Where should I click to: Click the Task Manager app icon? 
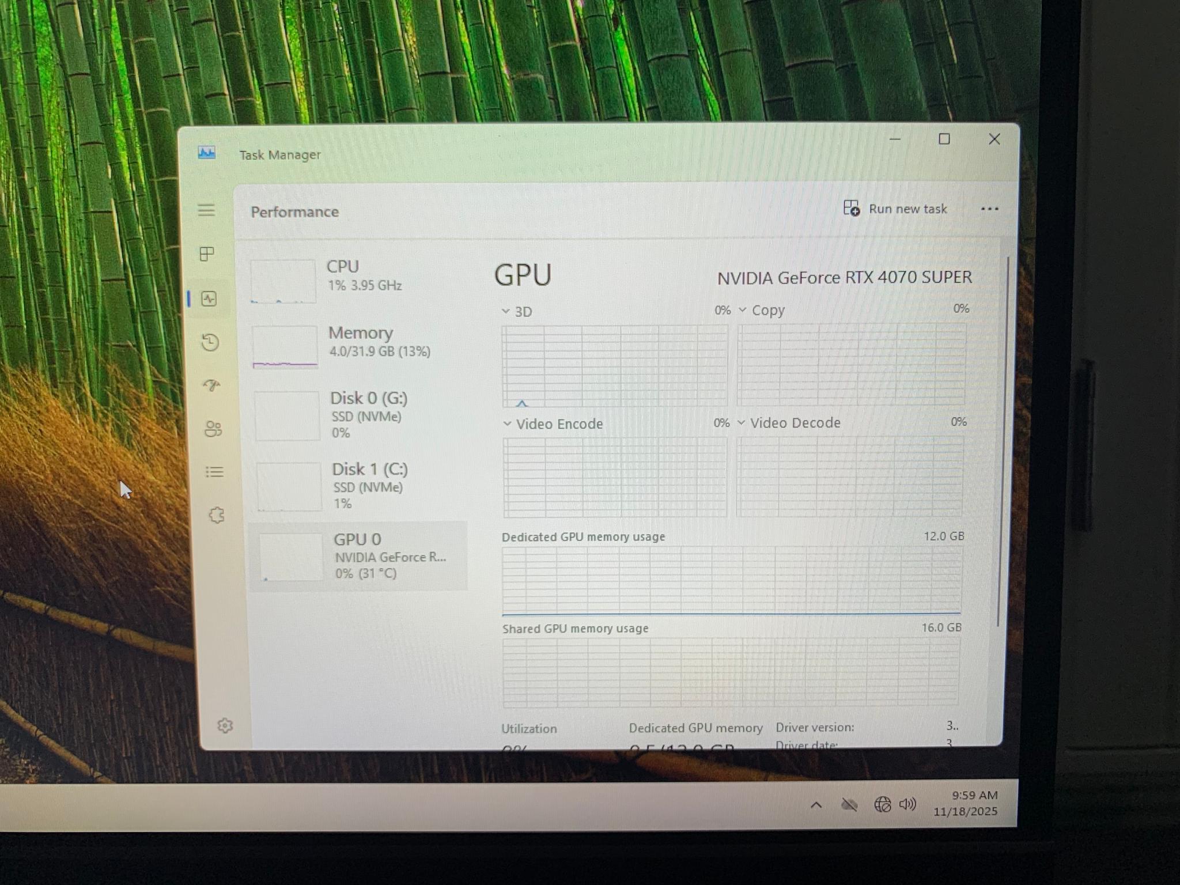pos(207,153)
